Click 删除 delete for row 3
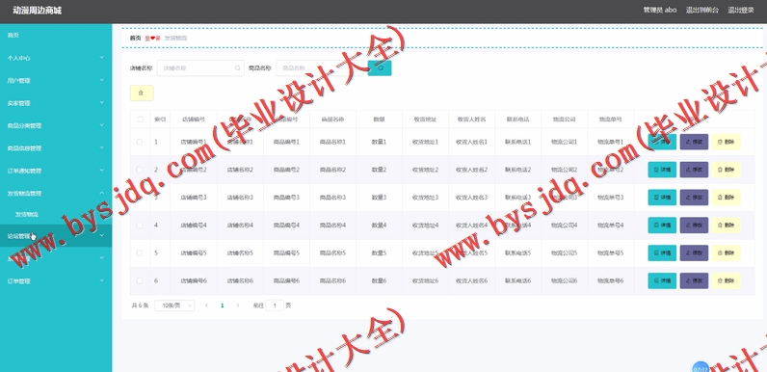The width and height of the screenshot is (767, 372). (726, 198)
